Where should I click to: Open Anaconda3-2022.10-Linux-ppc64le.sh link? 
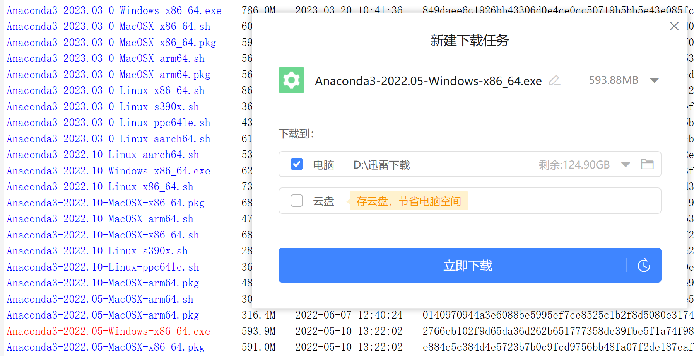click(103, 267)
